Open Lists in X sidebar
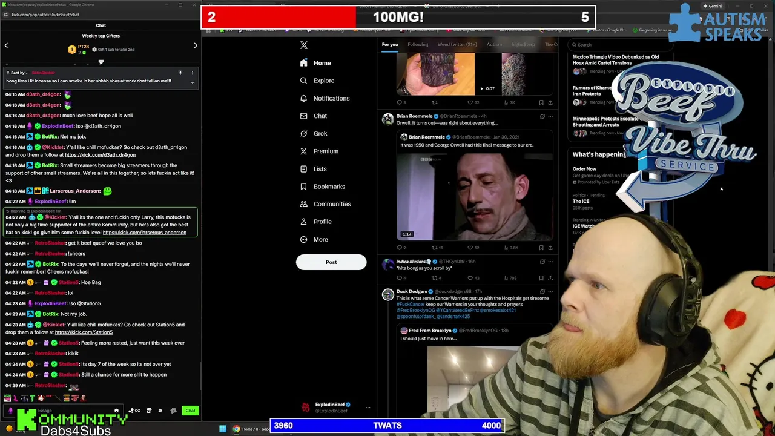The width and height of the screenshot is (775, 436). pos(314,169)
